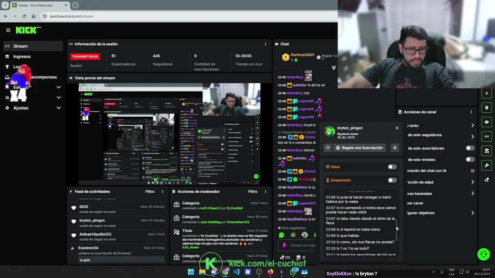Image resolution: width=495 pixels, height=278 pixels.
Task: Open Firefox from the taskbar
Action: (x=270, y=272)
